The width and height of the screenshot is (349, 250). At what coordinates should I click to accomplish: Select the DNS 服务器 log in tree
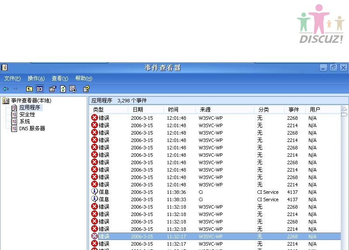coord(32,128)
